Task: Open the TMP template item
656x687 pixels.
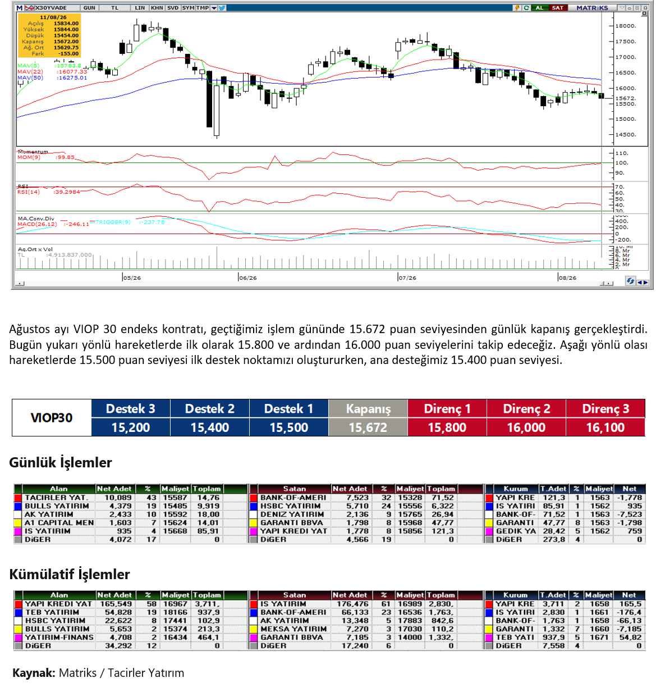Action: (203, 8)
